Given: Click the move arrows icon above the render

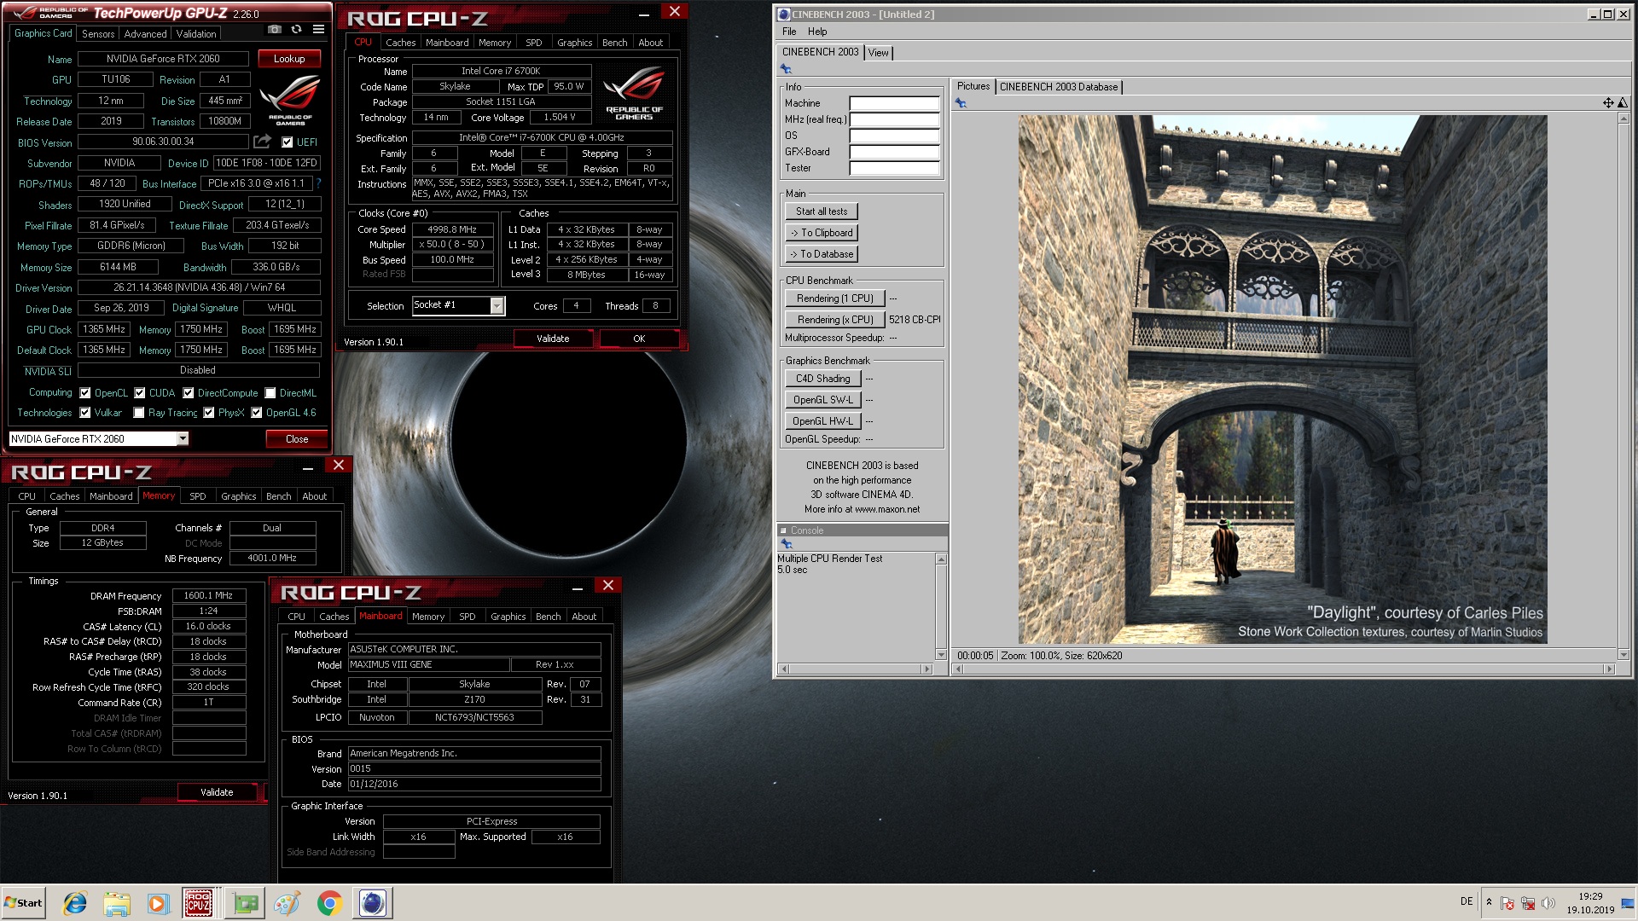Looking at the screenshot, I should (x=1608, y=103).
